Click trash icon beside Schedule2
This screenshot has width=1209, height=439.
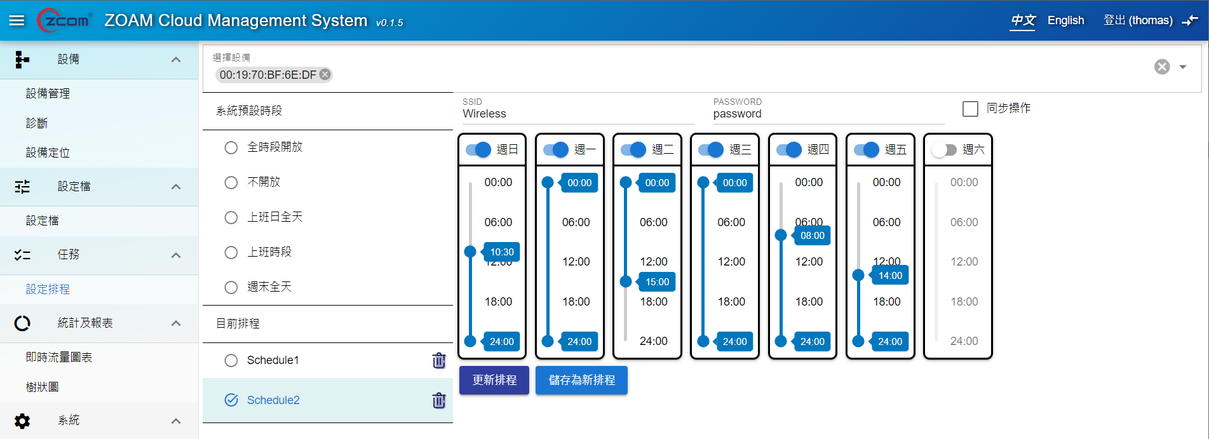click(438, 400)
